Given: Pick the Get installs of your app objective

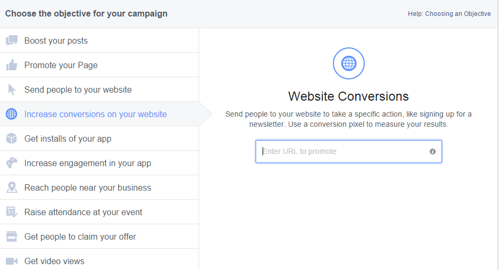Looking at the screenshot, I should [68, 138].
